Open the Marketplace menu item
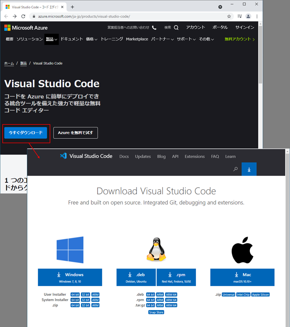 tap(137, 39)
